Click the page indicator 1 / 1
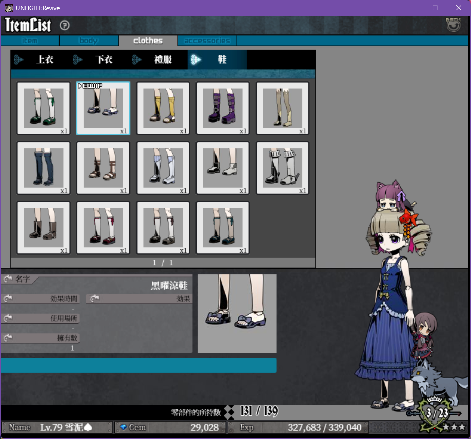The image size is (471, 439). (163, 263)
